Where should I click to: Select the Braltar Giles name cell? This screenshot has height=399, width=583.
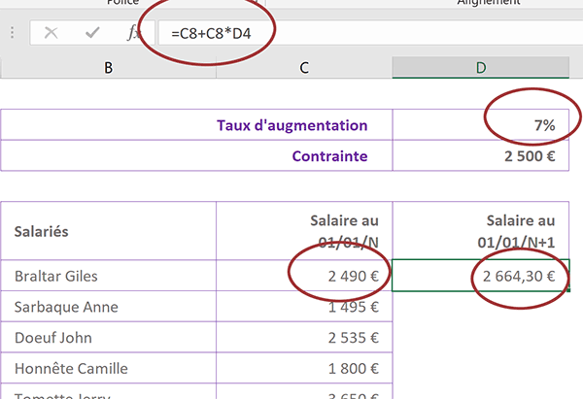(108, 276)
